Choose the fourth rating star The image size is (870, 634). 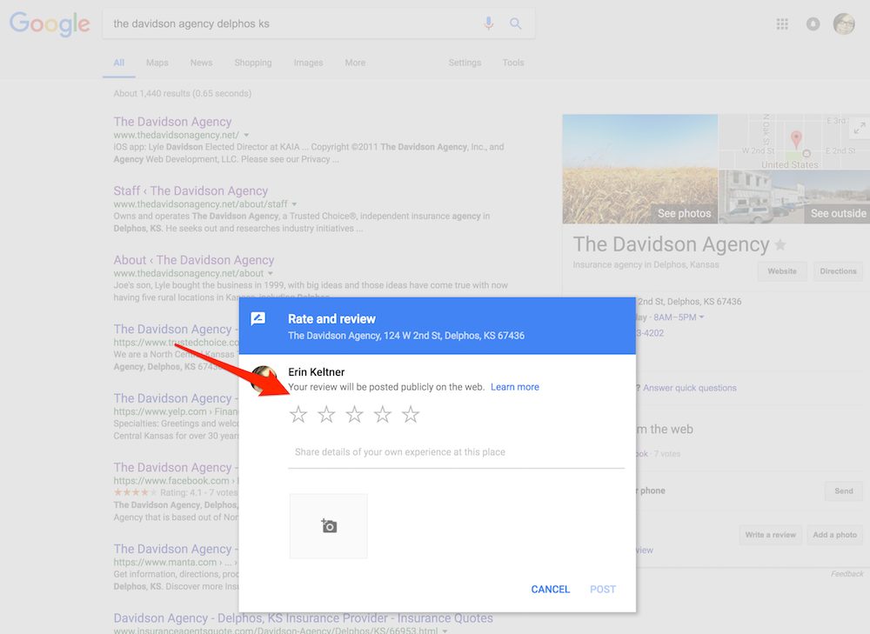(x=383, y=414)
